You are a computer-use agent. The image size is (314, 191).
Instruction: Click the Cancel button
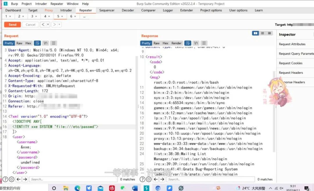tap(31, 25)
